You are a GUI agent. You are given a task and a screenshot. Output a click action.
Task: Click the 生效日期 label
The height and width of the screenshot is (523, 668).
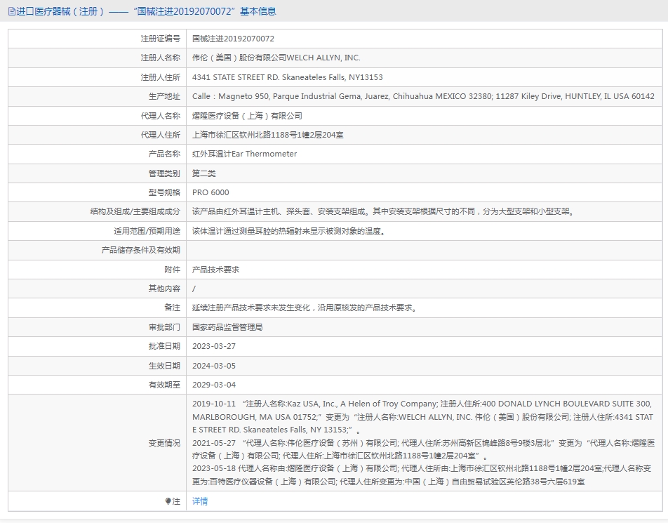(x=164, y=366)
